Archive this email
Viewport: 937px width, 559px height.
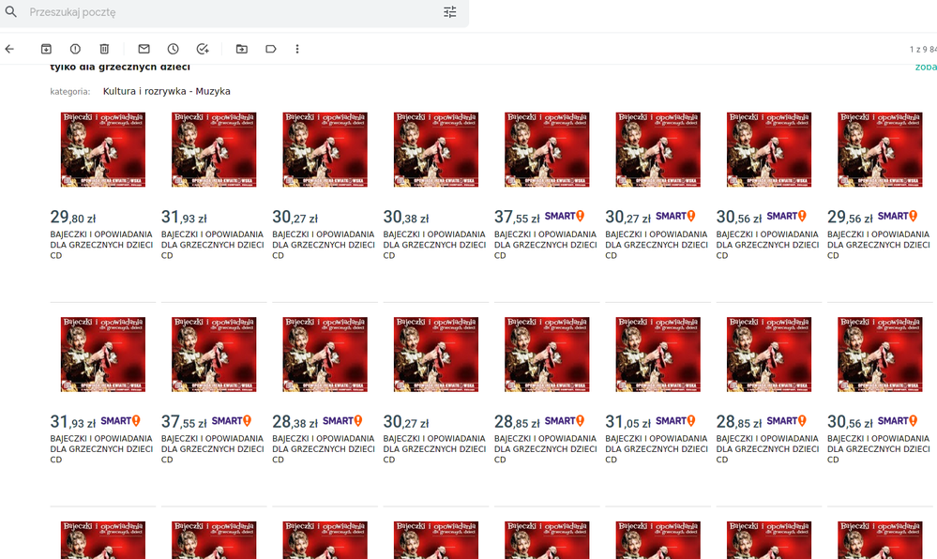pos(46,49)
